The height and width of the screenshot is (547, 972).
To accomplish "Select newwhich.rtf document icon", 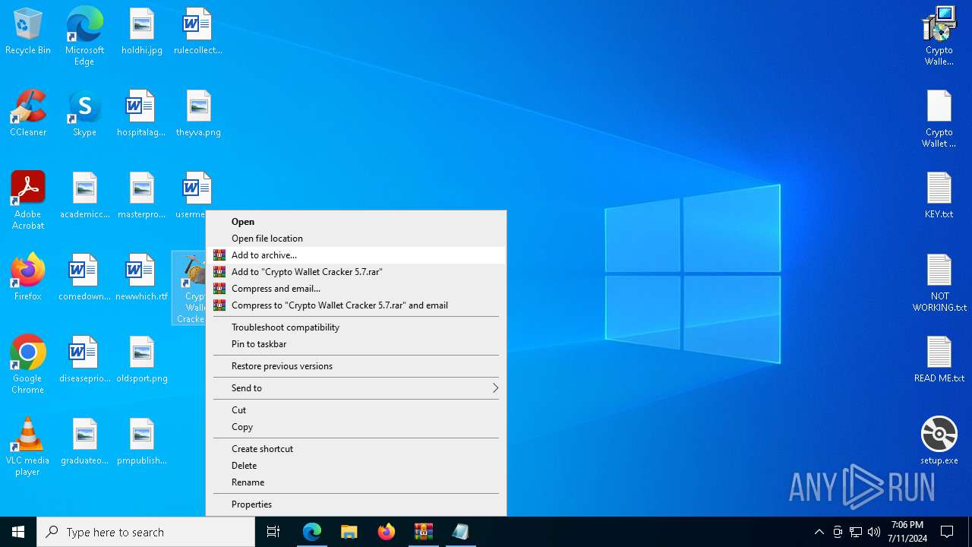I will coord(141,277).
